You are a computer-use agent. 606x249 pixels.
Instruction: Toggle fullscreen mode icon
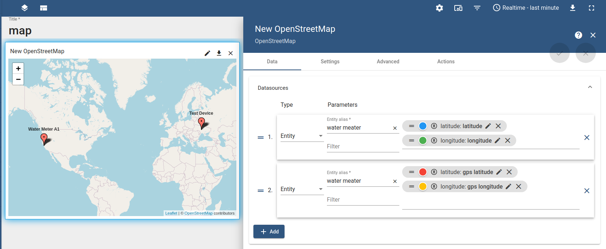592,8
